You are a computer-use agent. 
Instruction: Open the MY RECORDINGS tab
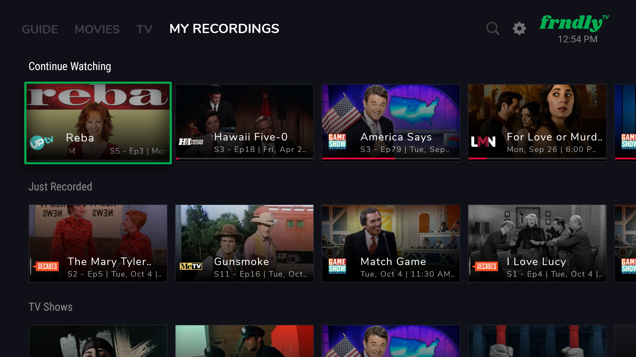(x=224, y=29)
